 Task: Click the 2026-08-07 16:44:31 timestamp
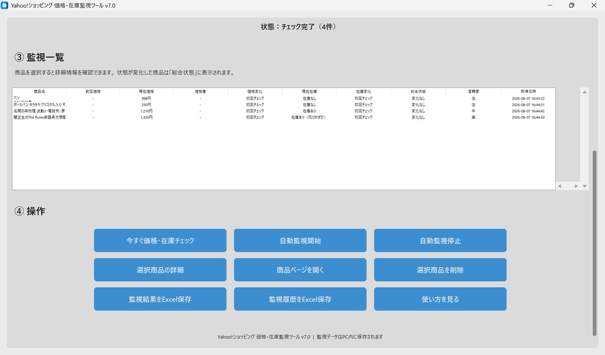pos(528,105)
